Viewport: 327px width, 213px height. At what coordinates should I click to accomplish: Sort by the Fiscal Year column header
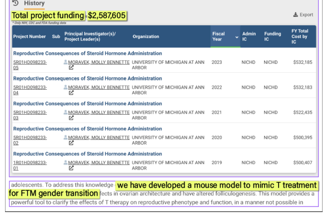225,37
